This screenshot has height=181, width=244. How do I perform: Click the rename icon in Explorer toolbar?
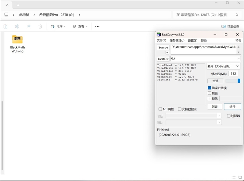tap(16, 27)
